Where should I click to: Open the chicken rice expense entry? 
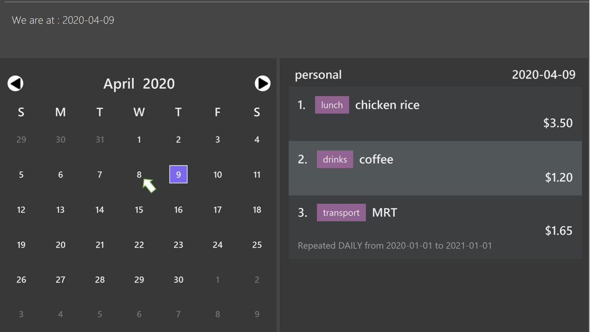click(435, 114)
